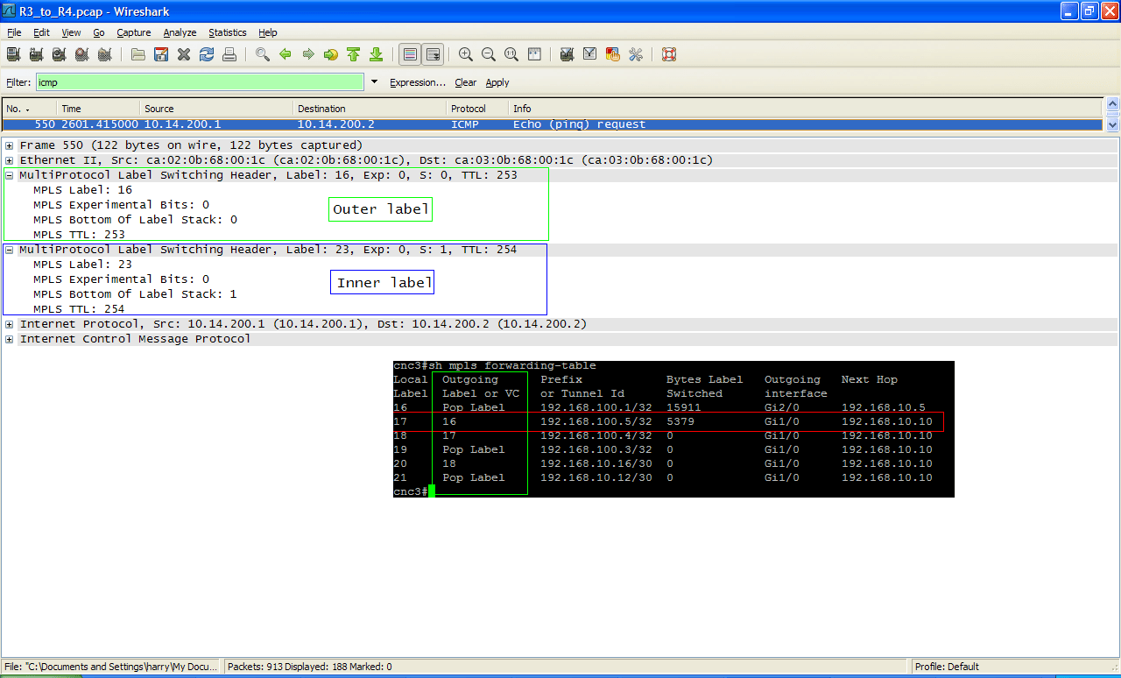Open the Analyze menu

tap(180, 32)
